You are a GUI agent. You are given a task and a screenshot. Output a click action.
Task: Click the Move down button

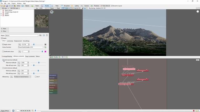coord(5,31)
